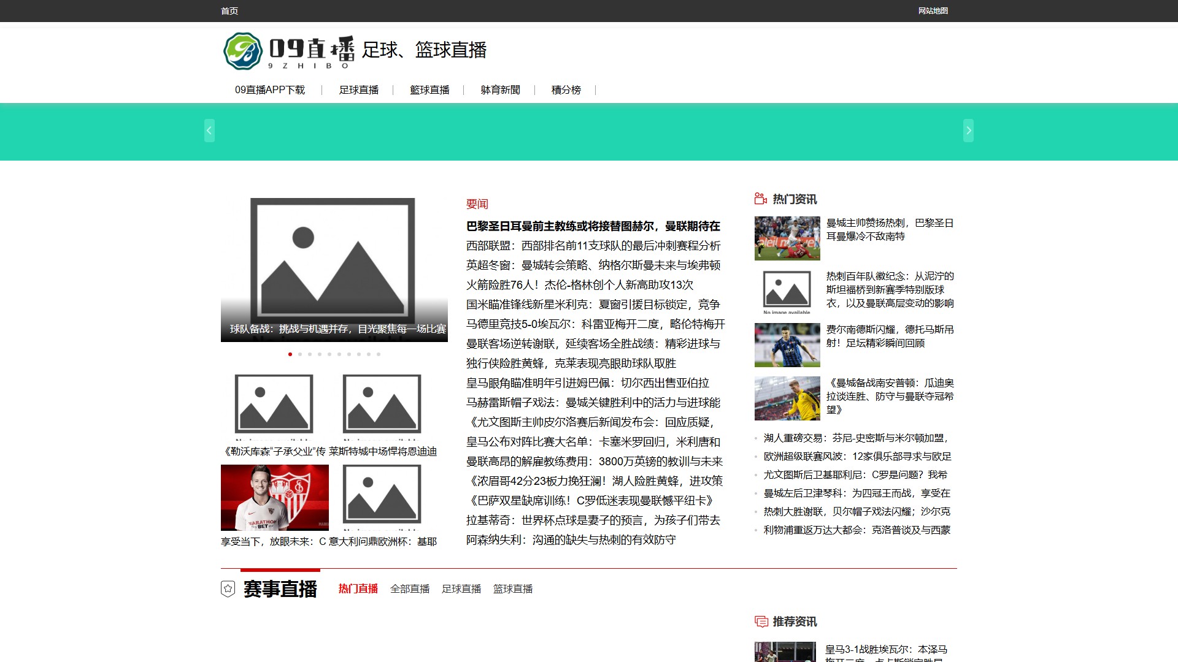The height and width of the screenshot is (662, 1178).
Task: Click 首页 link in top bar
Action: tap(229, 11)
